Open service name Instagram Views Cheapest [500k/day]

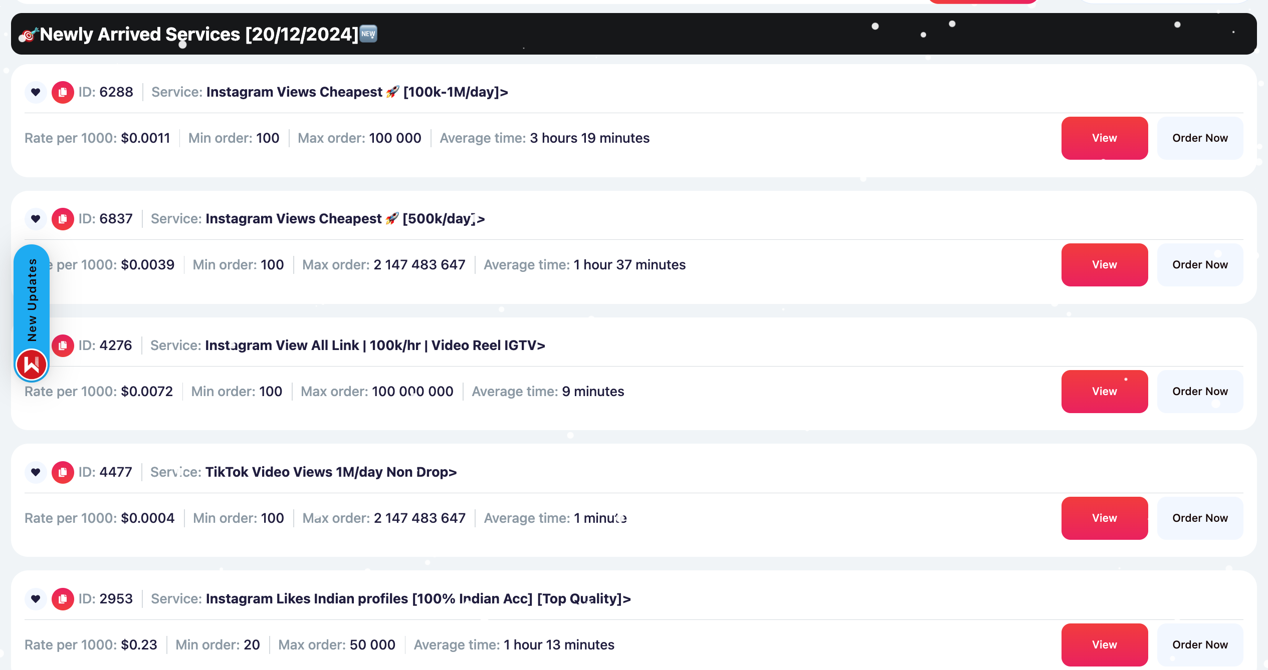[x=345, y=219]
